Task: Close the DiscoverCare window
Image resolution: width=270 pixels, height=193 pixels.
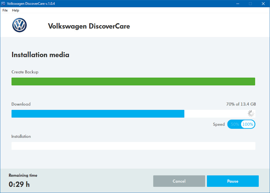Action: coord(263,4)
